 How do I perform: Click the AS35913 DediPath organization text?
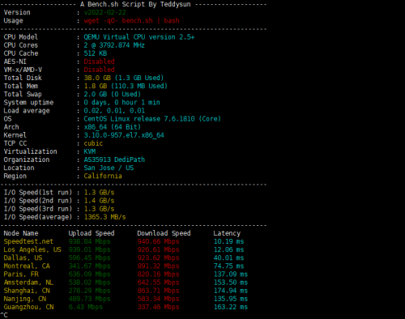114,159
